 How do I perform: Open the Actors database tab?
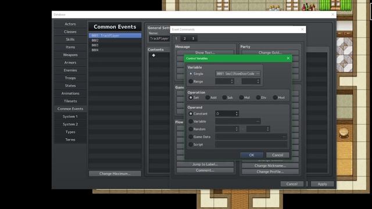click(x=70, y=24)
